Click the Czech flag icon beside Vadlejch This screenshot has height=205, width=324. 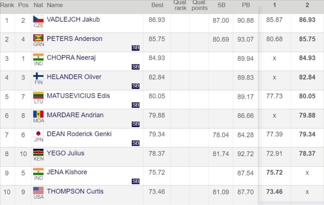[x=38, y=19]
